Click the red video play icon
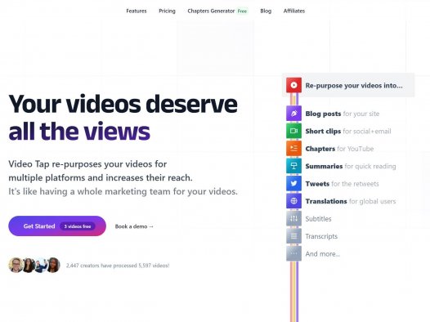430x322 pixels. pos(293,85)
